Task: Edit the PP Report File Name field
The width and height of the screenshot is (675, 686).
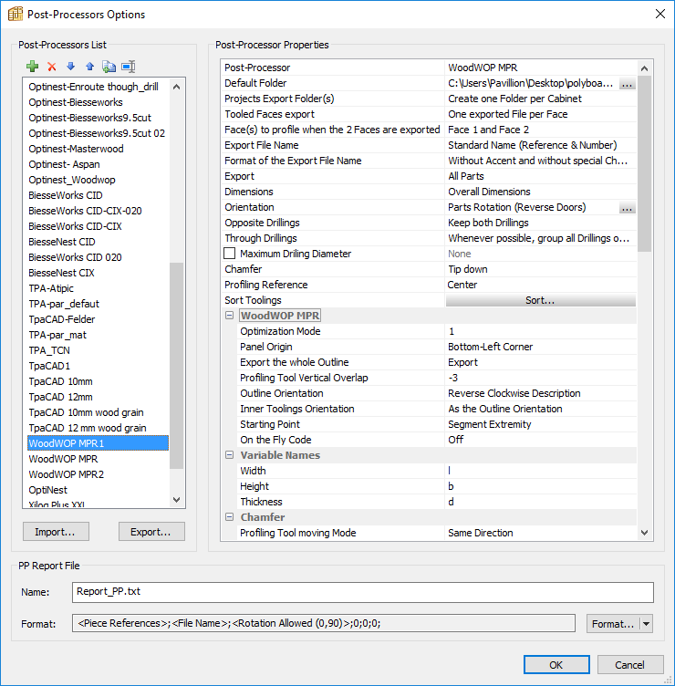Action: tap(363, 592)
